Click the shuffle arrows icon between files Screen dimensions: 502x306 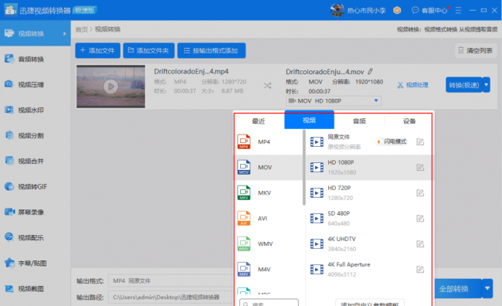[267, 86]
